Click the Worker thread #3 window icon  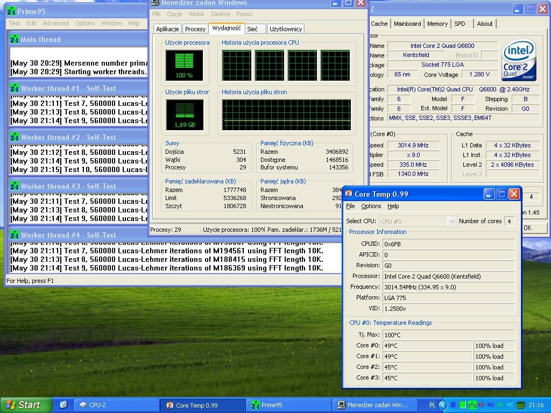14,186
